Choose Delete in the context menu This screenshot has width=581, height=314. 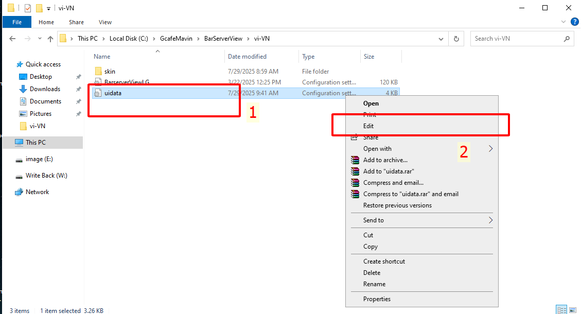coord(421,273)
